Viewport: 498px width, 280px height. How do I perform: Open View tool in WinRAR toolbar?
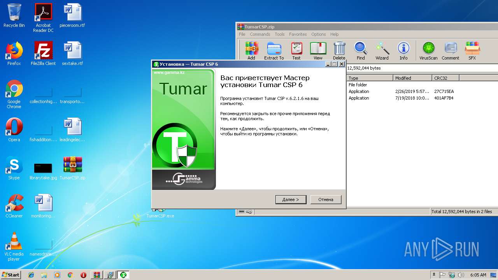click(318, 51)
